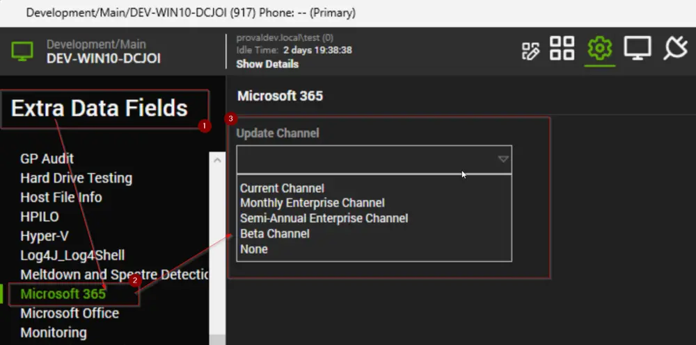Click the Update Channel combo box field

point(374,160)
